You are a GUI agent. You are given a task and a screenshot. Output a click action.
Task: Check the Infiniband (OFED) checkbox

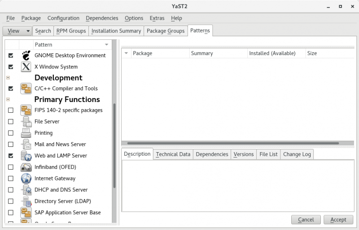(x=10, y=167)
